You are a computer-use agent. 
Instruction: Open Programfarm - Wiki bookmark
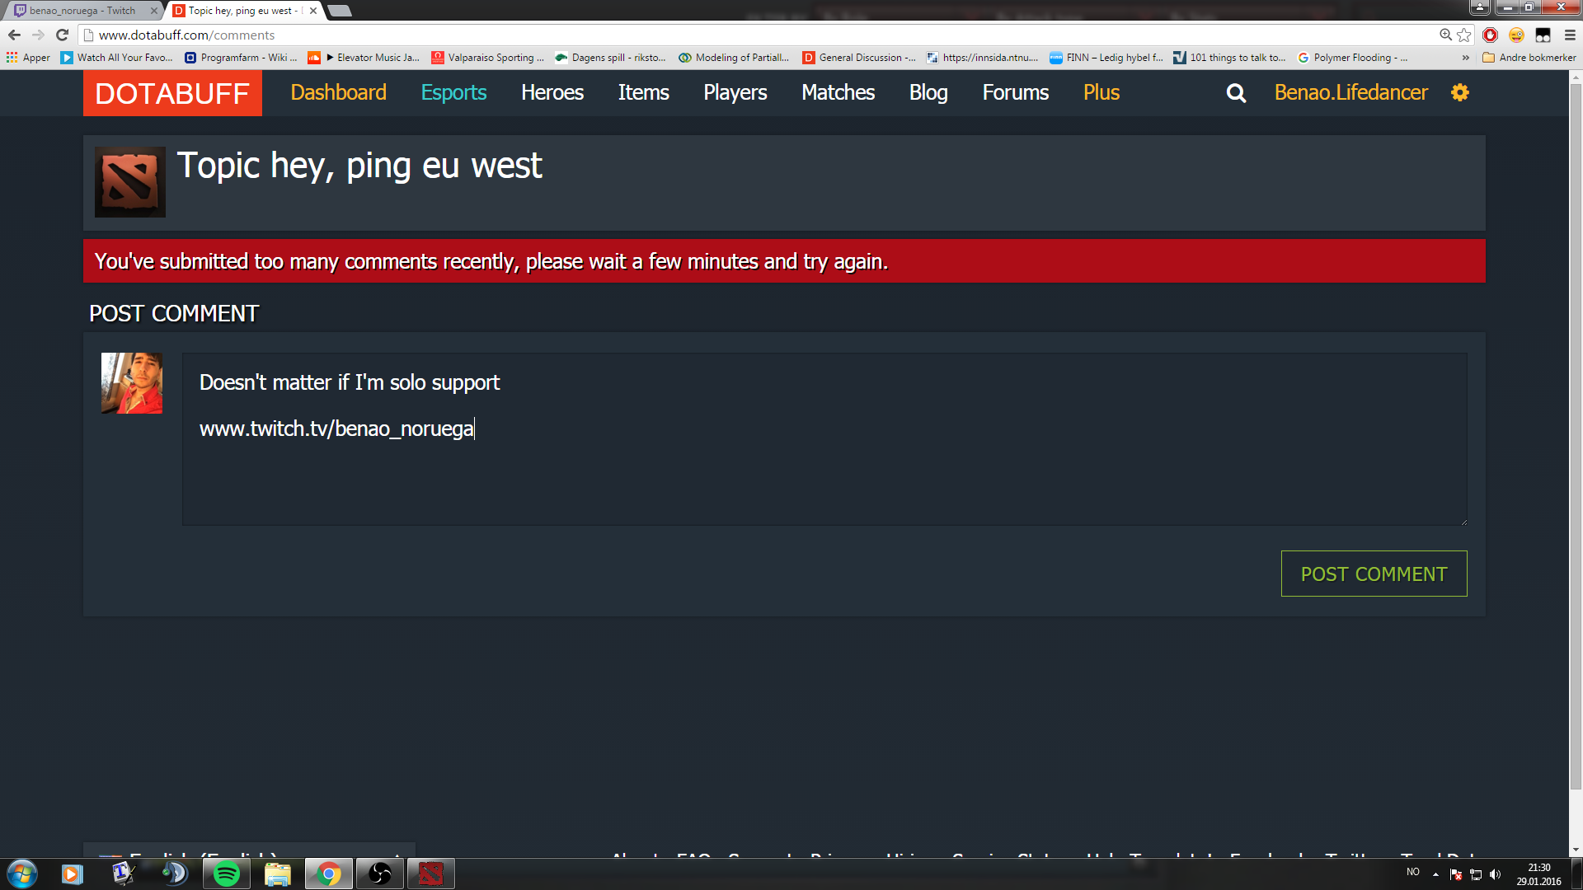click(x=240, y=57)
